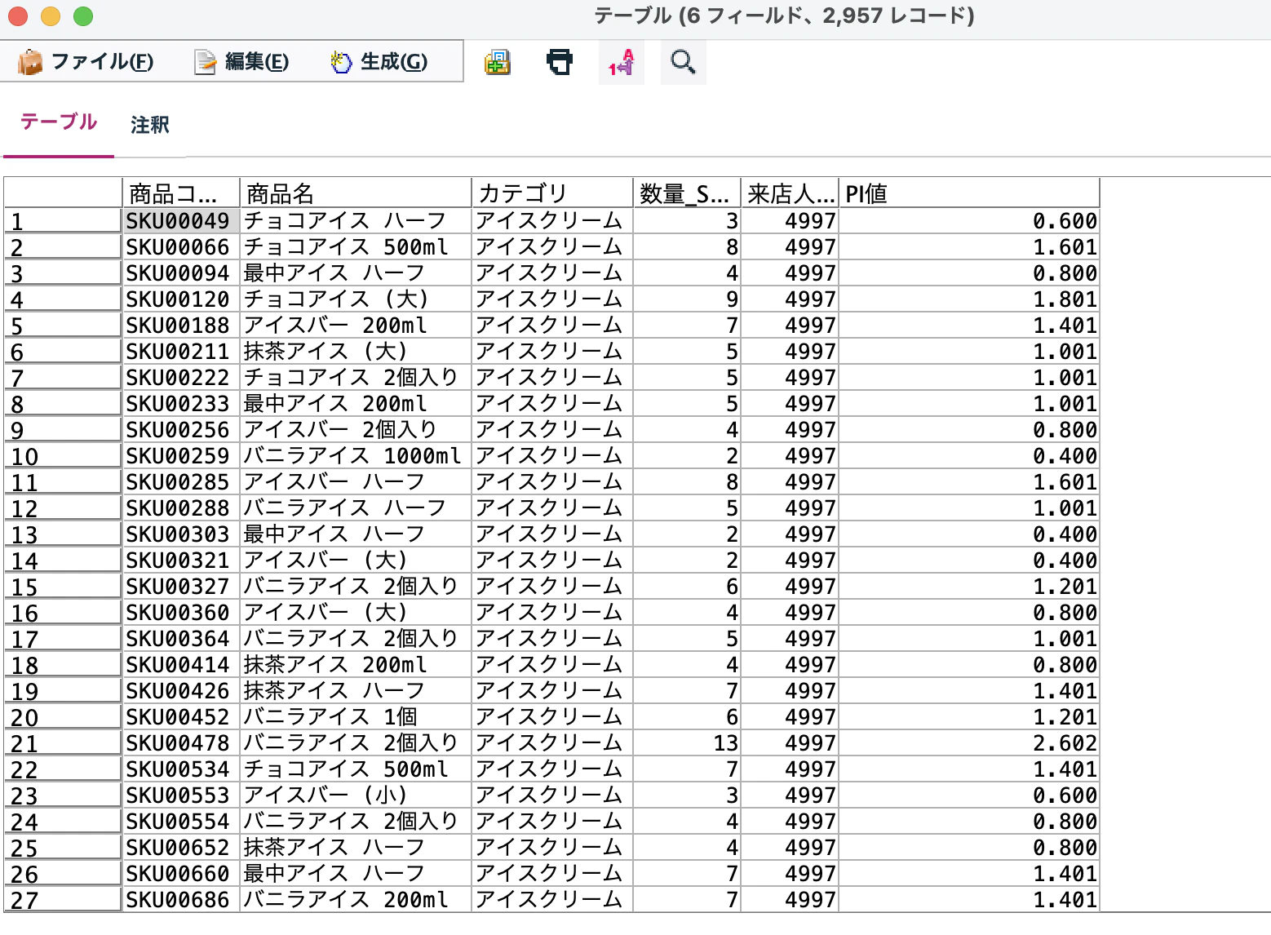
Task: Click the 来店人... column header
Action: [790, 193]
